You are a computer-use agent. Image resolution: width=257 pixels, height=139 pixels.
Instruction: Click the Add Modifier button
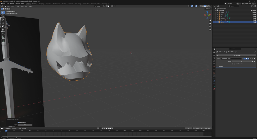point(237,55)
